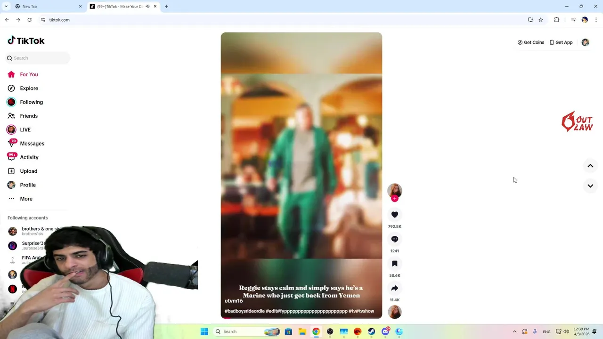Open the #tvshow hashtag
Screen dimensions: 603x339
coord(365,311)
